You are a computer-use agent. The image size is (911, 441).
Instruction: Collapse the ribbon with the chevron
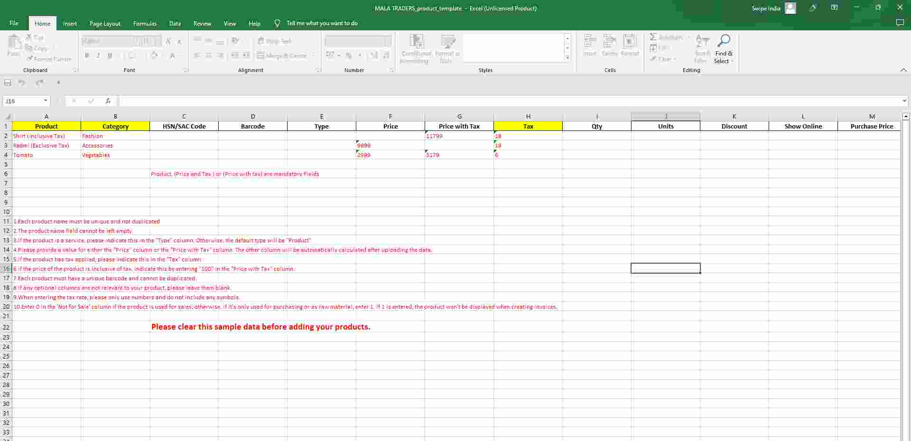(x=903, y=70)
